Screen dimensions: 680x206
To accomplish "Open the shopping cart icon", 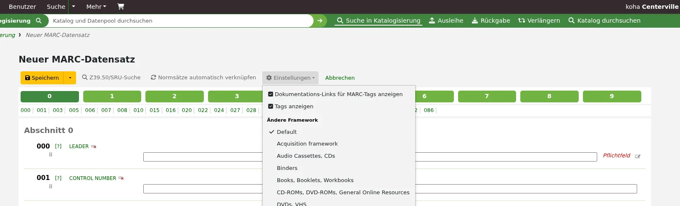I will 121,6.
